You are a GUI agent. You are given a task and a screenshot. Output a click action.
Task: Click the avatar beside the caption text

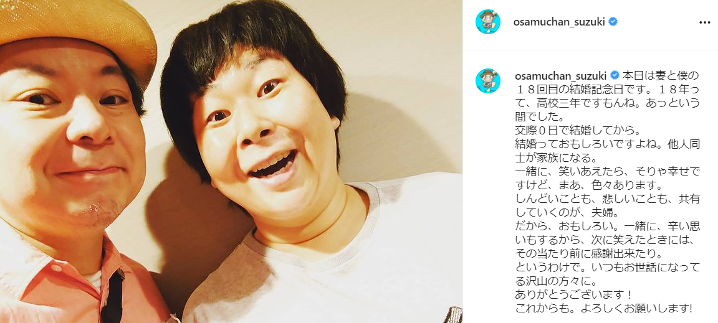(x=487, y=80)
